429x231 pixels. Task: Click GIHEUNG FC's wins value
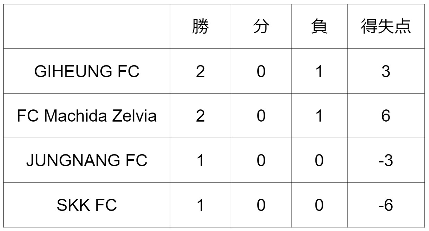point(200,71)
